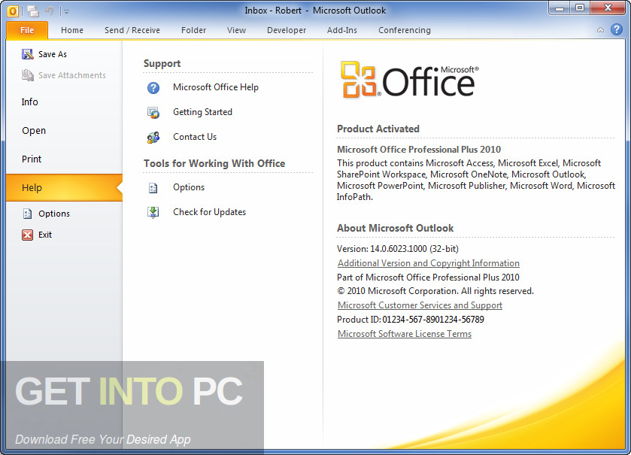Screen dimensions: 631x455
Task: Close the Outlook window
Action: pyautogui.click(x=608, y=8)
